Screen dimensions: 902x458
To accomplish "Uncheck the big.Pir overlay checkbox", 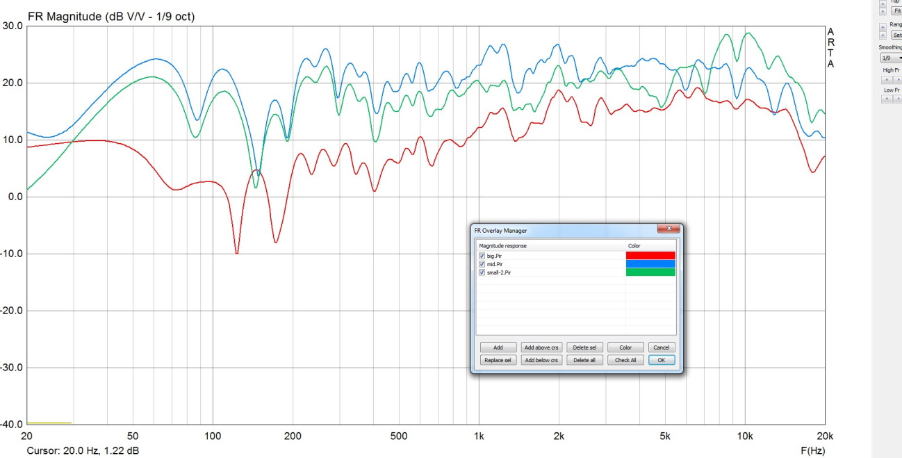I will tap(482, 256).
